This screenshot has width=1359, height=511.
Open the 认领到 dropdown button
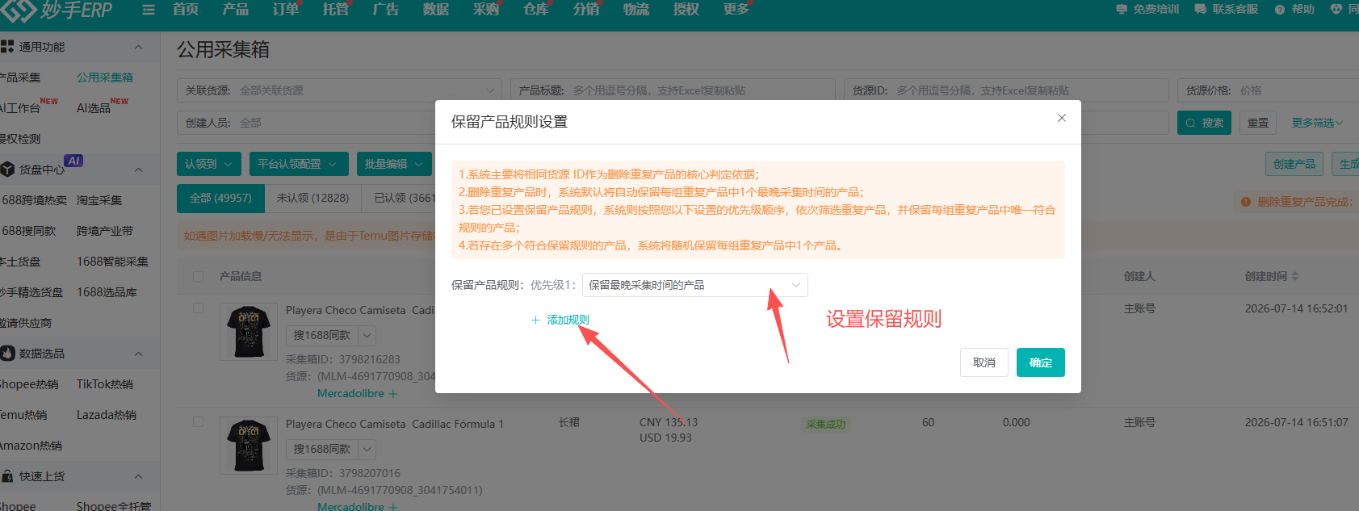[x=208, y=164]
